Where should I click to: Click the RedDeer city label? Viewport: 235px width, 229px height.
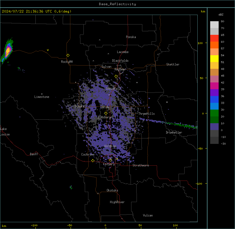120,69
